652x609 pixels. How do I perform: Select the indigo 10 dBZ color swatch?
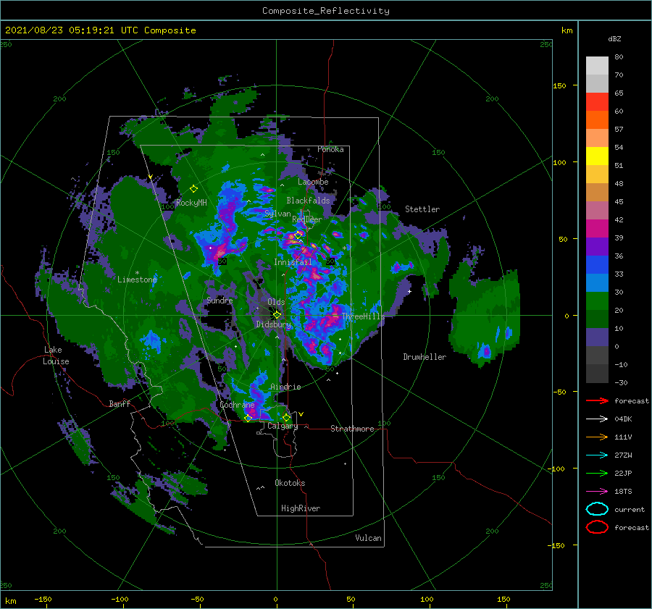(x=597, y=337)
